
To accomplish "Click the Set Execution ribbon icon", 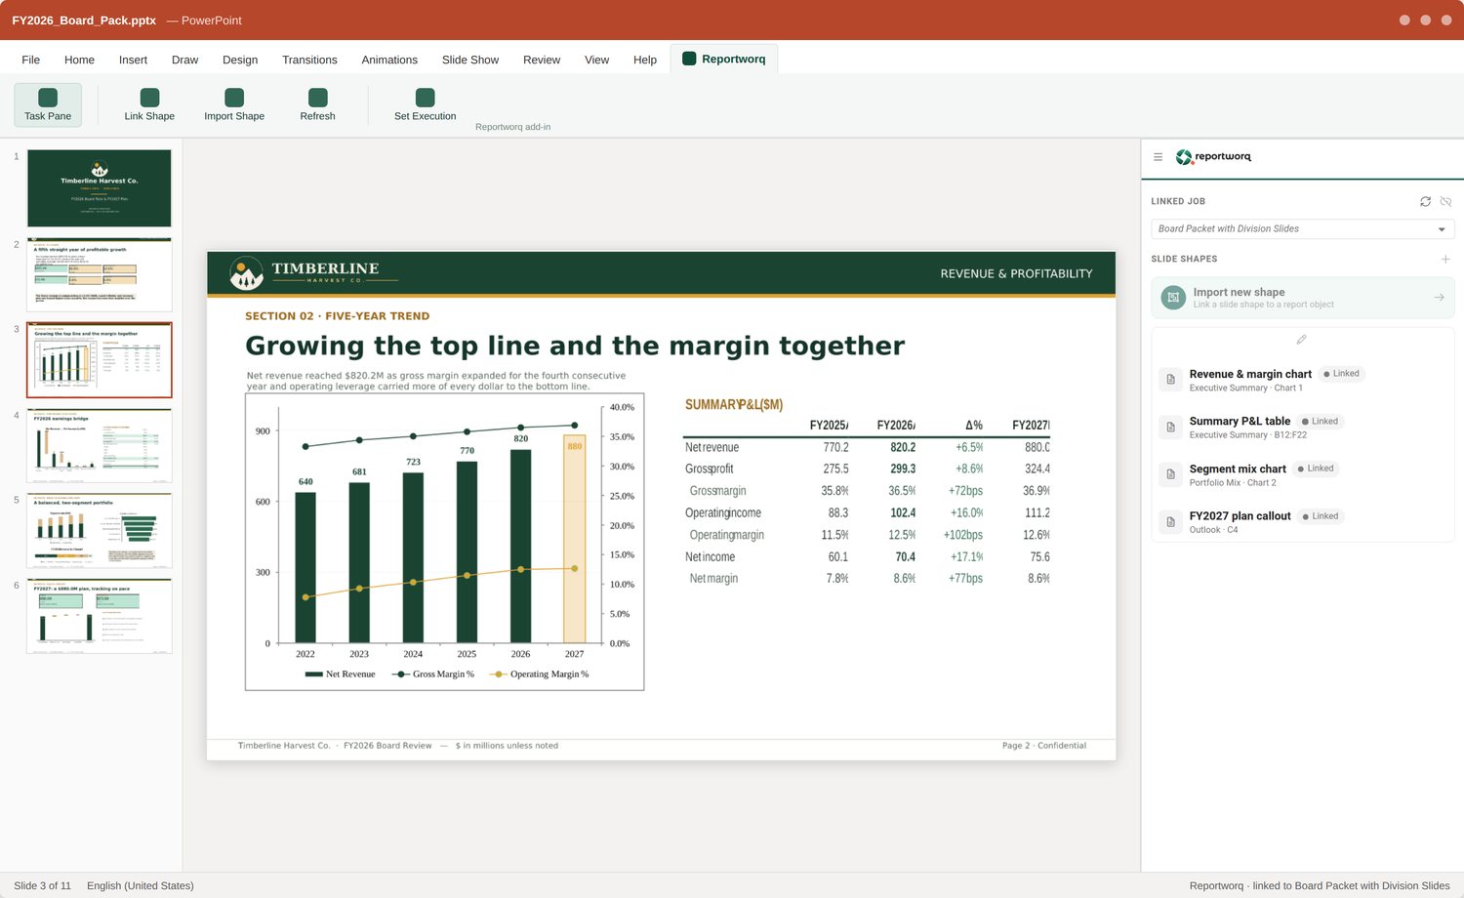I will (x=425, y=98).
